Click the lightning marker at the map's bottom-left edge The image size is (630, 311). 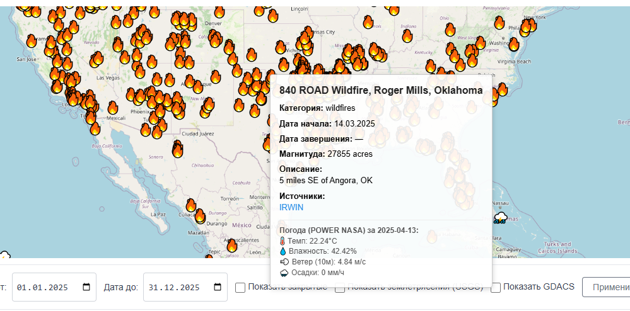(x=4, y=256)
